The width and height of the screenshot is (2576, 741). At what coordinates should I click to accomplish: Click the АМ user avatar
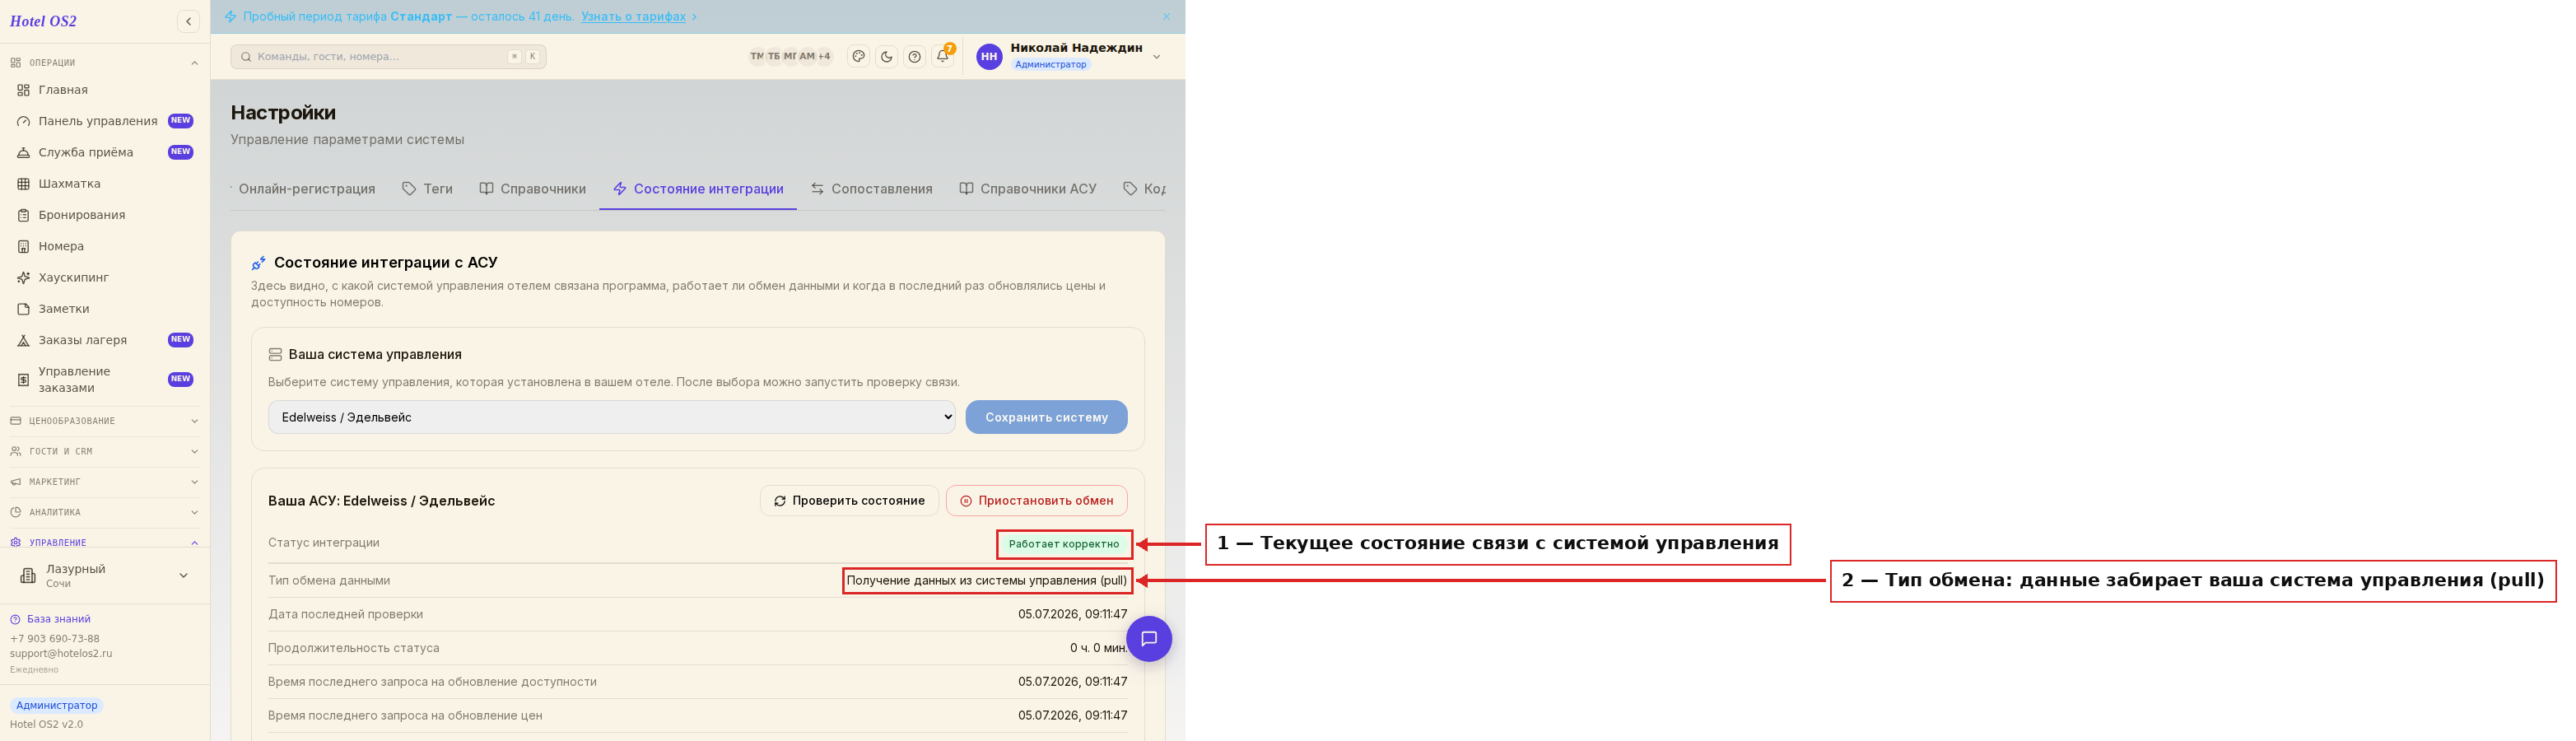point(807,57)
